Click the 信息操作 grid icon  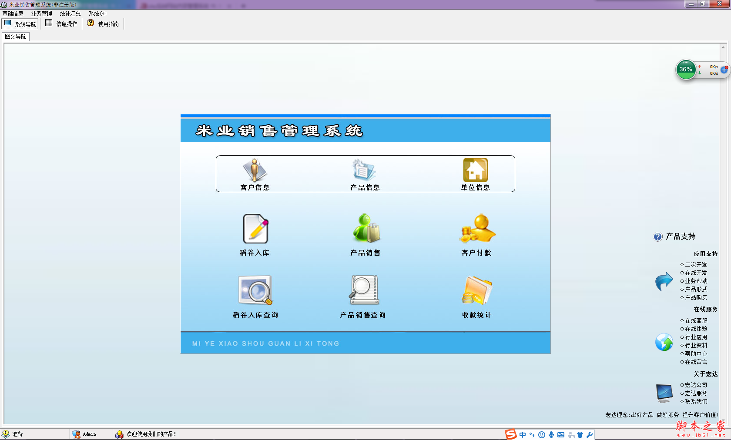click(x=49, y=23)
